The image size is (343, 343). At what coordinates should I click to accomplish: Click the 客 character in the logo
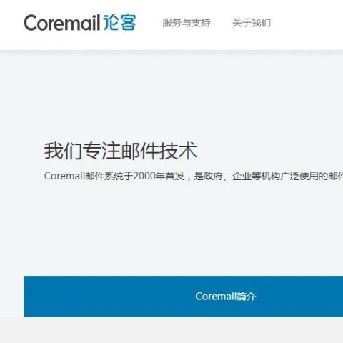pos(128,23)
